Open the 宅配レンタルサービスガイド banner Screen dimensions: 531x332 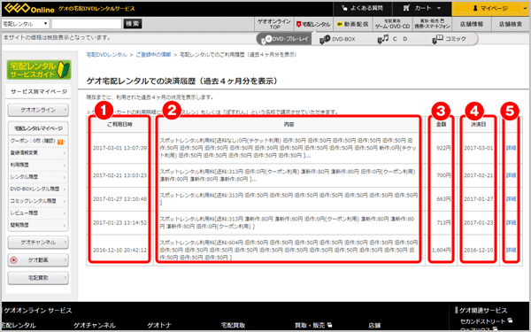pos(39,70)
